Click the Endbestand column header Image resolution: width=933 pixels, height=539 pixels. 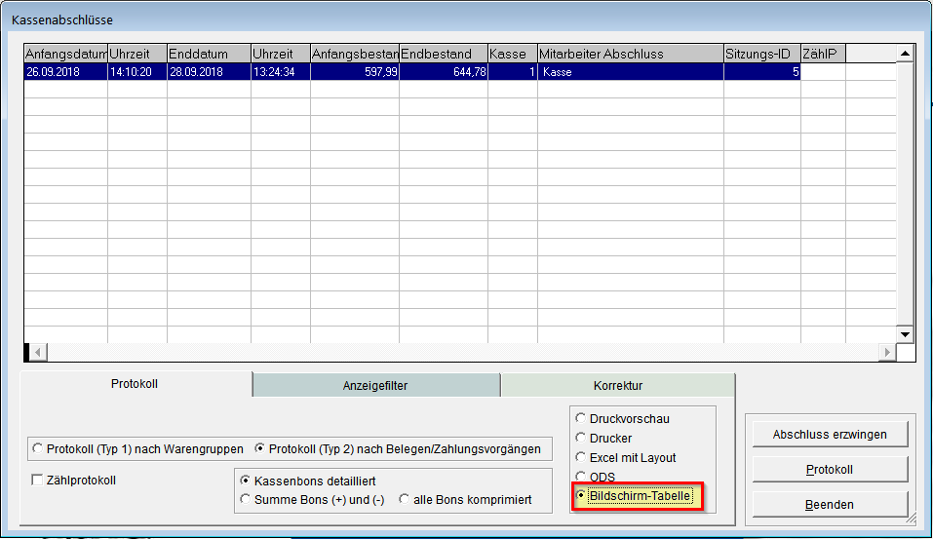[x=444, y=54]
